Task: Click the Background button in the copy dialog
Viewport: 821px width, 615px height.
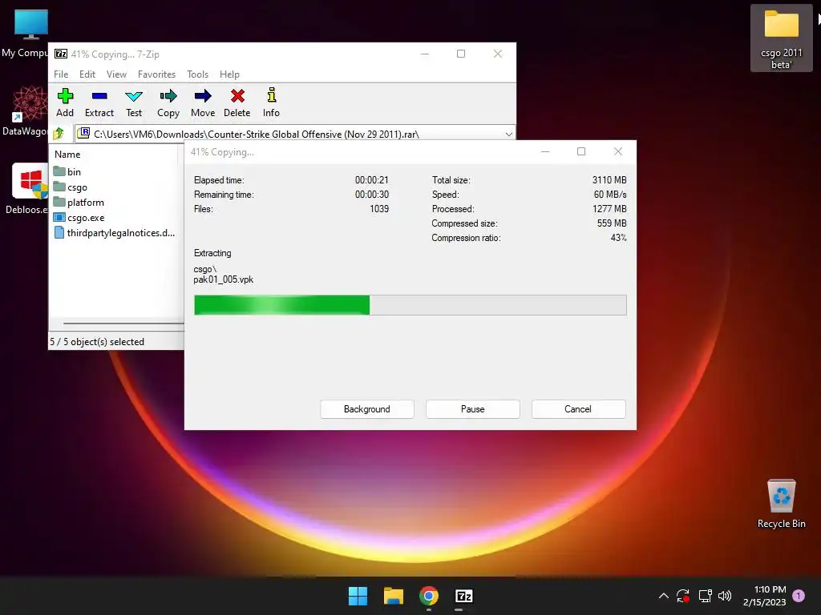Action: [x=367, y=409]
